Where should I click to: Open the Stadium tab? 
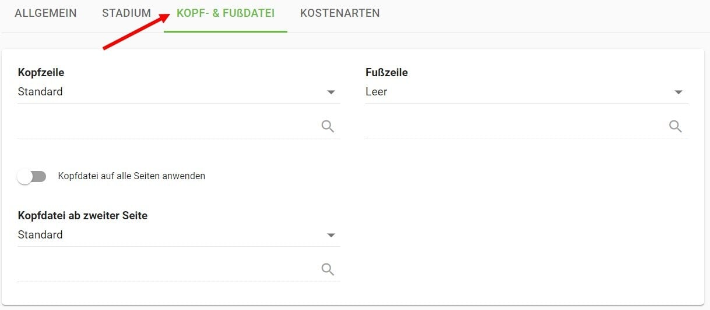(x=126, y=13)
